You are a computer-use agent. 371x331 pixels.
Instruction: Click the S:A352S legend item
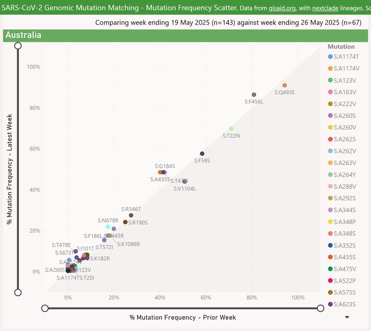(x=342, y=245)
